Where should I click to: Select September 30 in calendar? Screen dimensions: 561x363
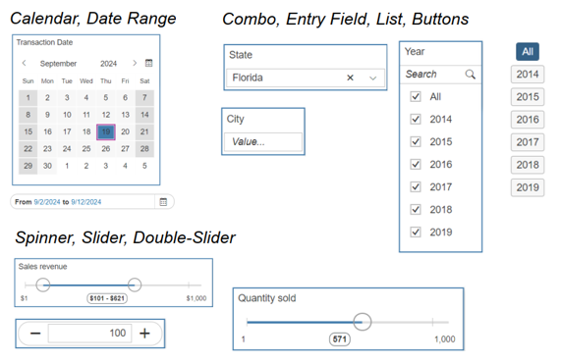[47, 166]
